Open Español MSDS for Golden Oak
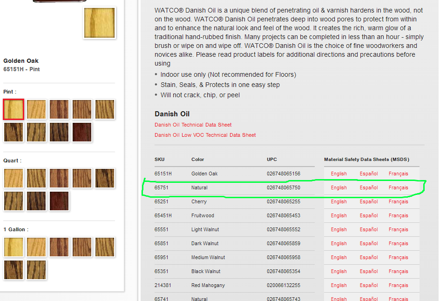Screen dimensions: 440x301 coord(369,174)
